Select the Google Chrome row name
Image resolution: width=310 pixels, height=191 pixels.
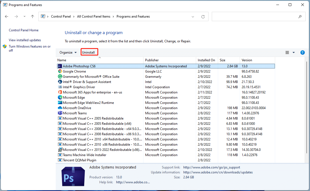74,71
